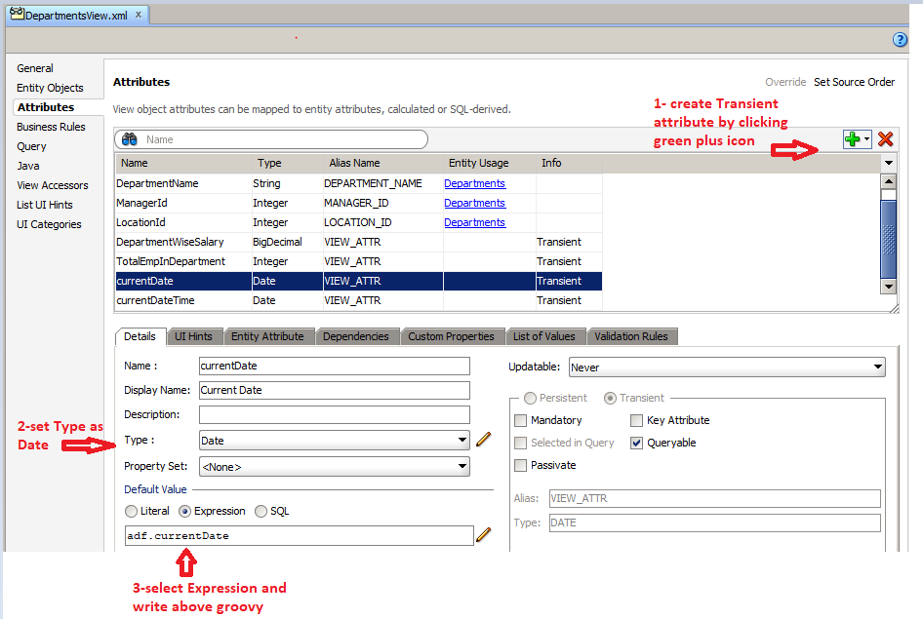The height and width of the screenshot is (619, 923).
Task: Click the binoculars search icon in Name filter
Action: 128,138
